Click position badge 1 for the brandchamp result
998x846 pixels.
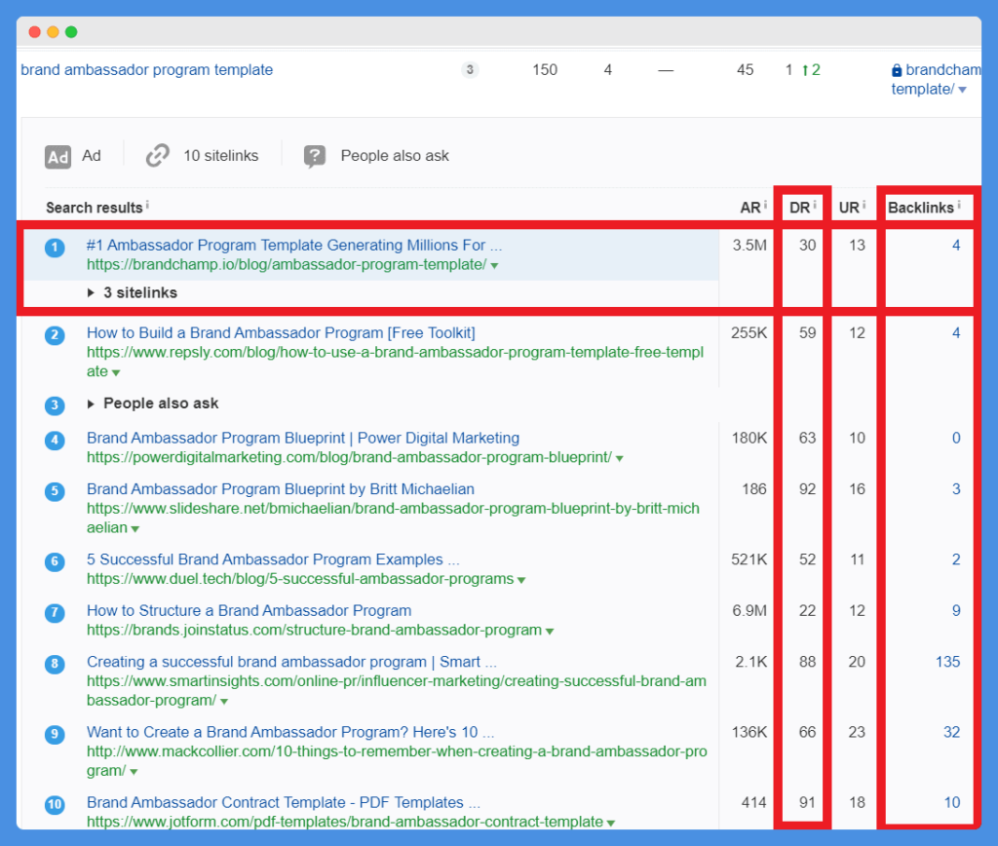click(55, 248)
